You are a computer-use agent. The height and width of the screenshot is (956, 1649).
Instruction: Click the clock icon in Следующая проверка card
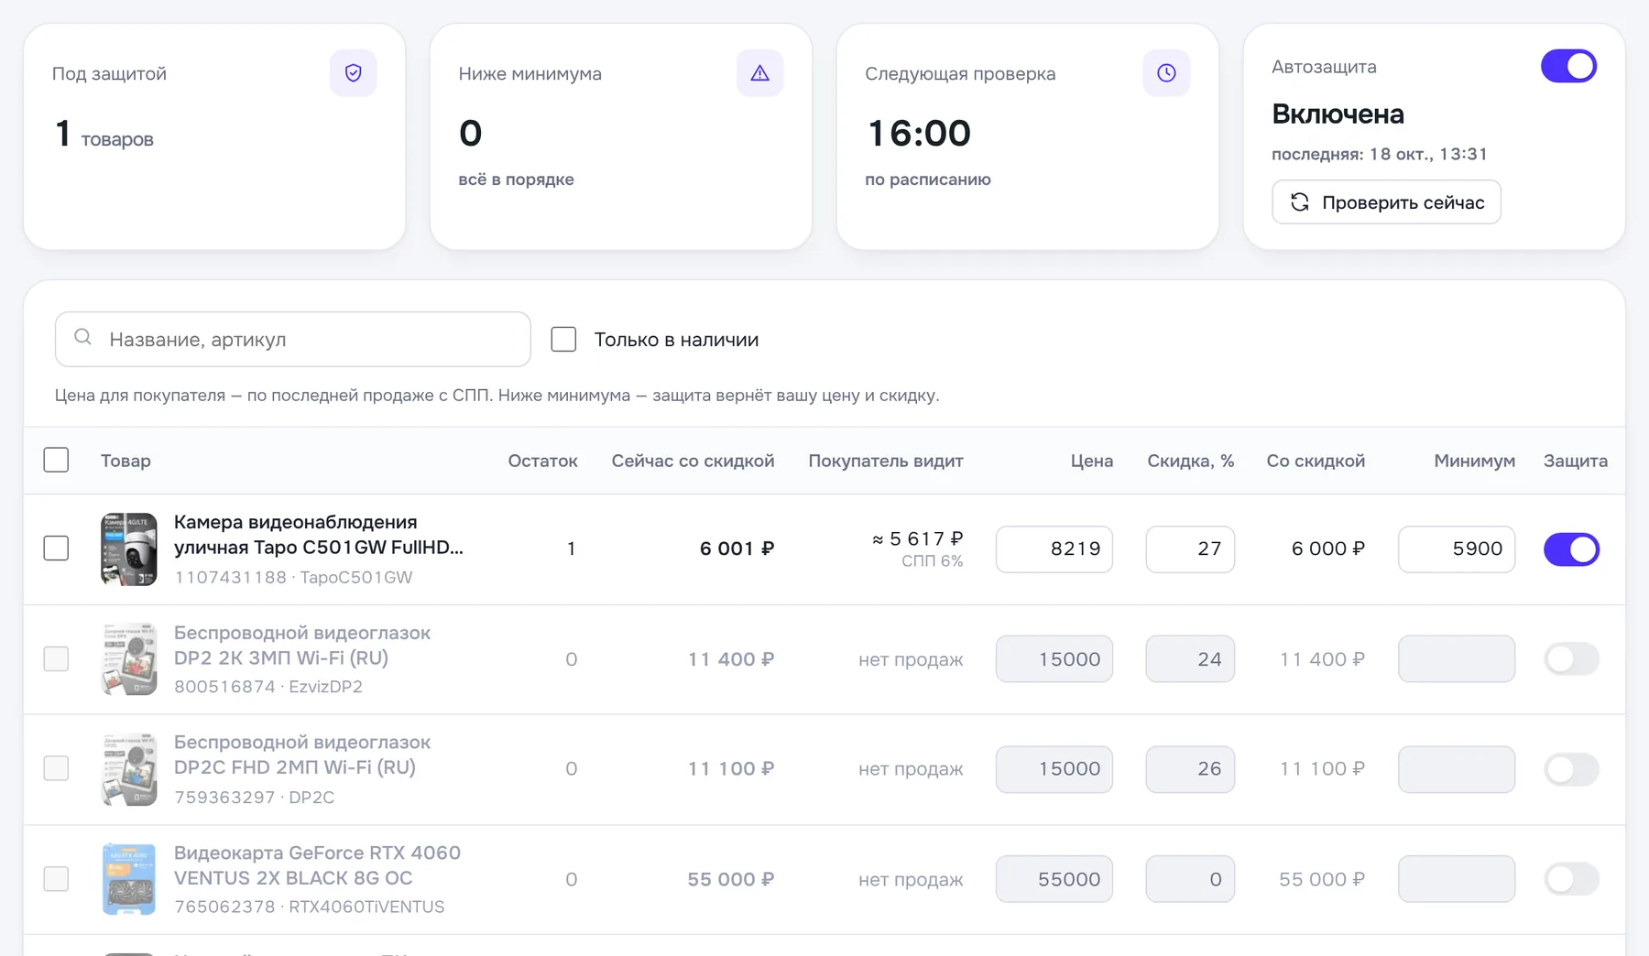pyautogui.click(x=1166, y=73)
